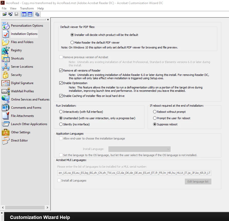Open the File menu
Image resolution: width=229 pixels, height=221 pixels.
4,8
